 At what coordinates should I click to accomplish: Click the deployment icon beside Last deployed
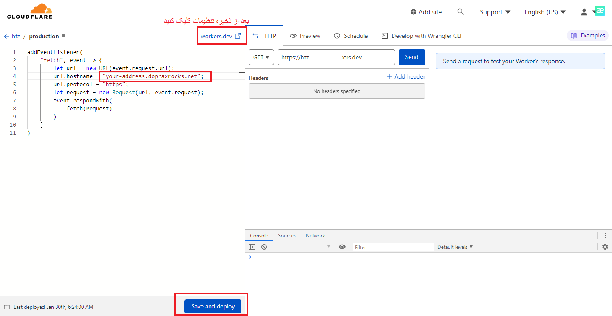(7, 307)
